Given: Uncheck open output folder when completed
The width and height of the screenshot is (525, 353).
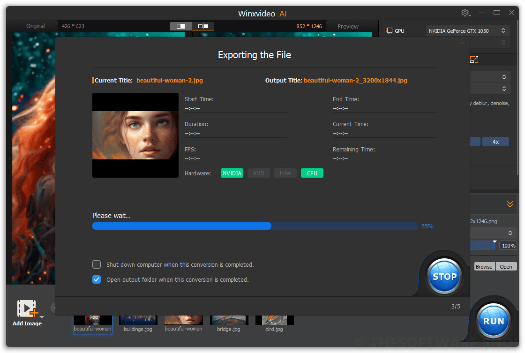Looking at the screenshot, I should 97,279.
